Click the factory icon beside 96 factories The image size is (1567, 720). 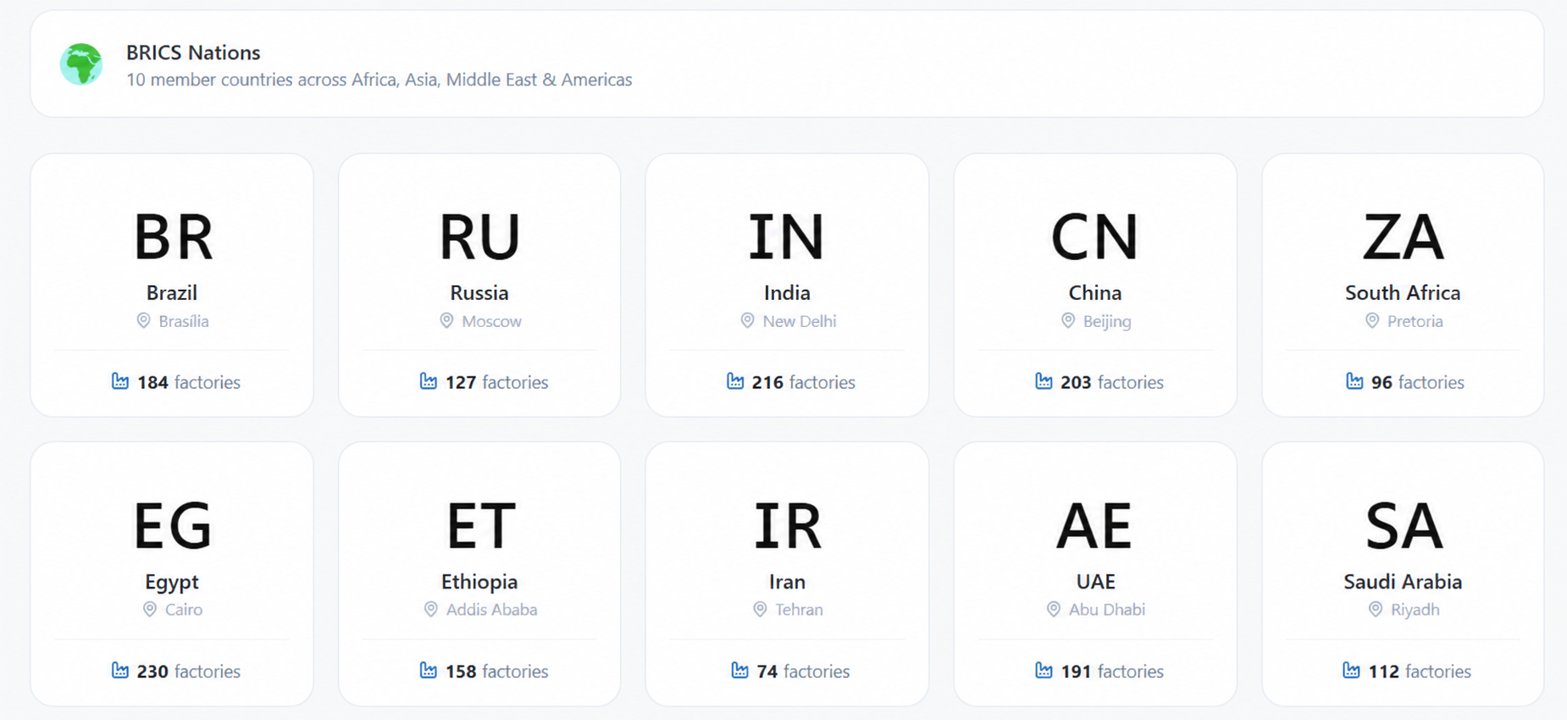[x=1354, y=381]
